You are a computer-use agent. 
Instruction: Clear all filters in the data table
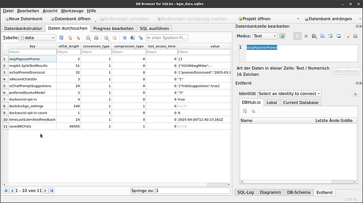[x=69, y=38]
